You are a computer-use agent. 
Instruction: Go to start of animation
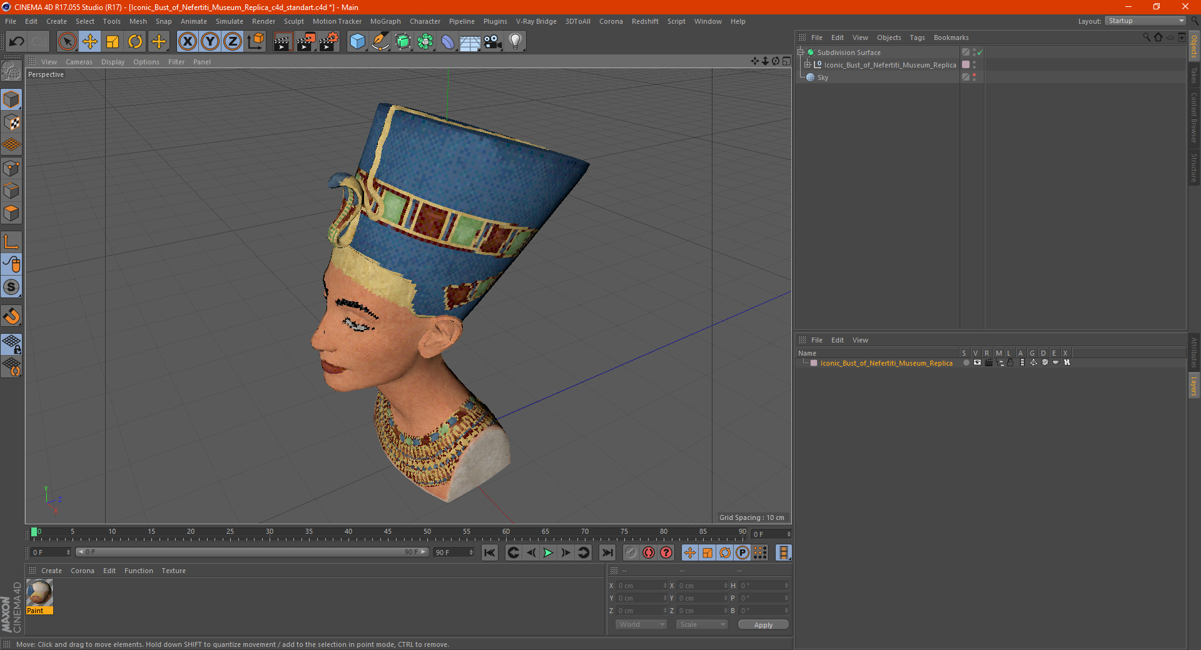coord(490,552)
